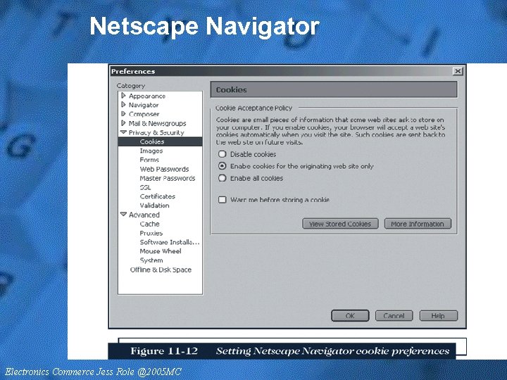
Task: Open Web Passwords preferences
Action: [164, 169]
